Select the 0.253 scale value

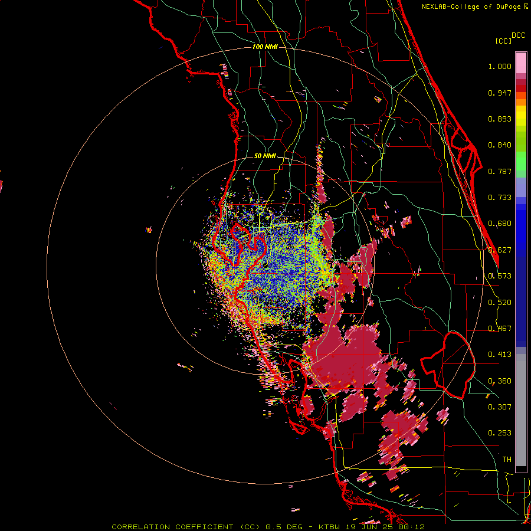pyautogui.click(x=500, y=433)
